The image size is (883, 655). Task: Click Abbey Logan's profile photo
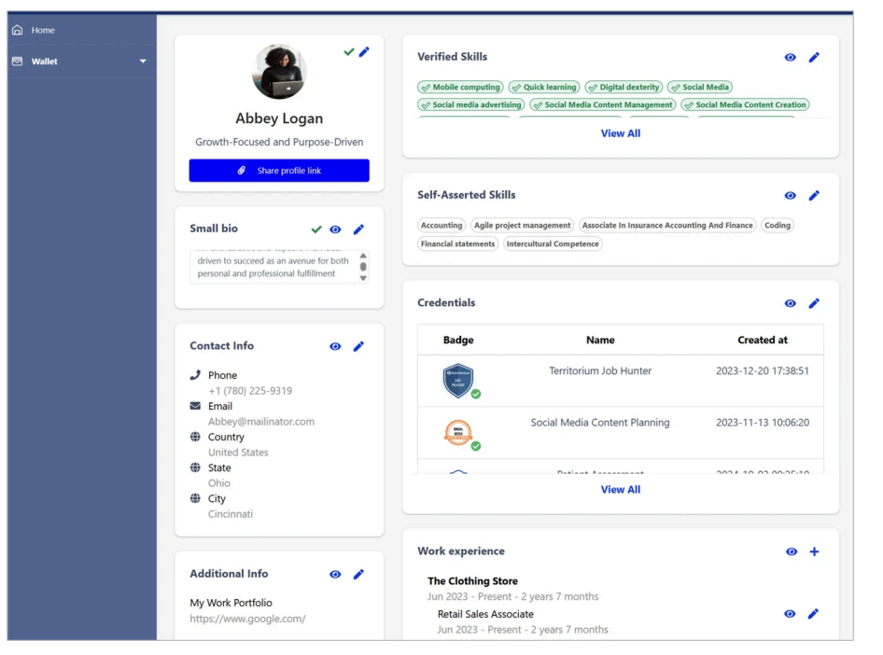(x=279, y=72)
